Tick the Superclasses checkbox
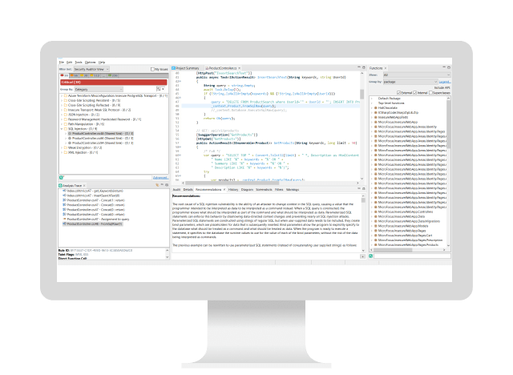Screen dimensions: 513x375 (x=430, y=93)
